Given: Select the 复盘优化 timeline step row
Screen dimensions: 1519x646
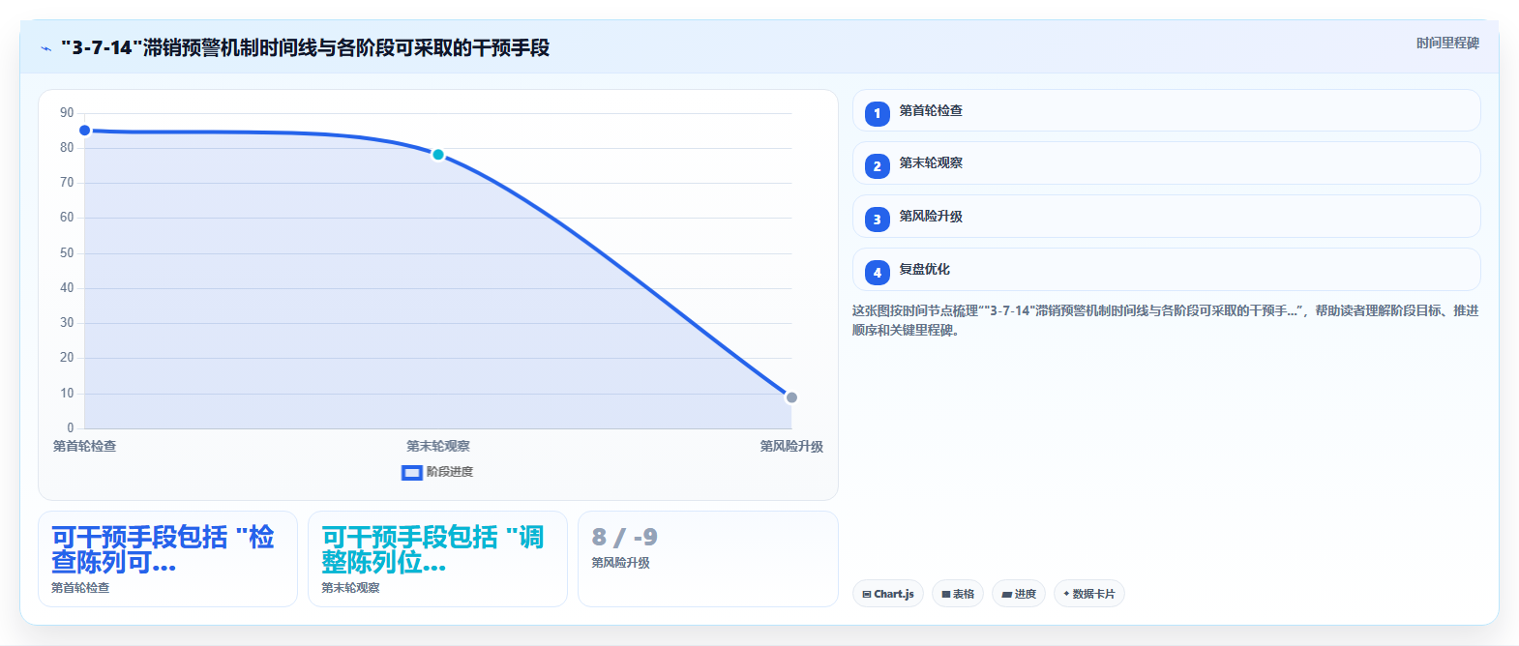Looking at the screenshot, I should [x=1166, y=269].
